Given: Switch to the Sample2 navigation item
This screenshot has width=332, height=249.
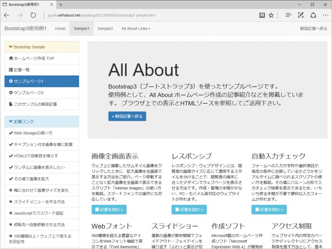Looking at the screenshot, I should [105, 29].
